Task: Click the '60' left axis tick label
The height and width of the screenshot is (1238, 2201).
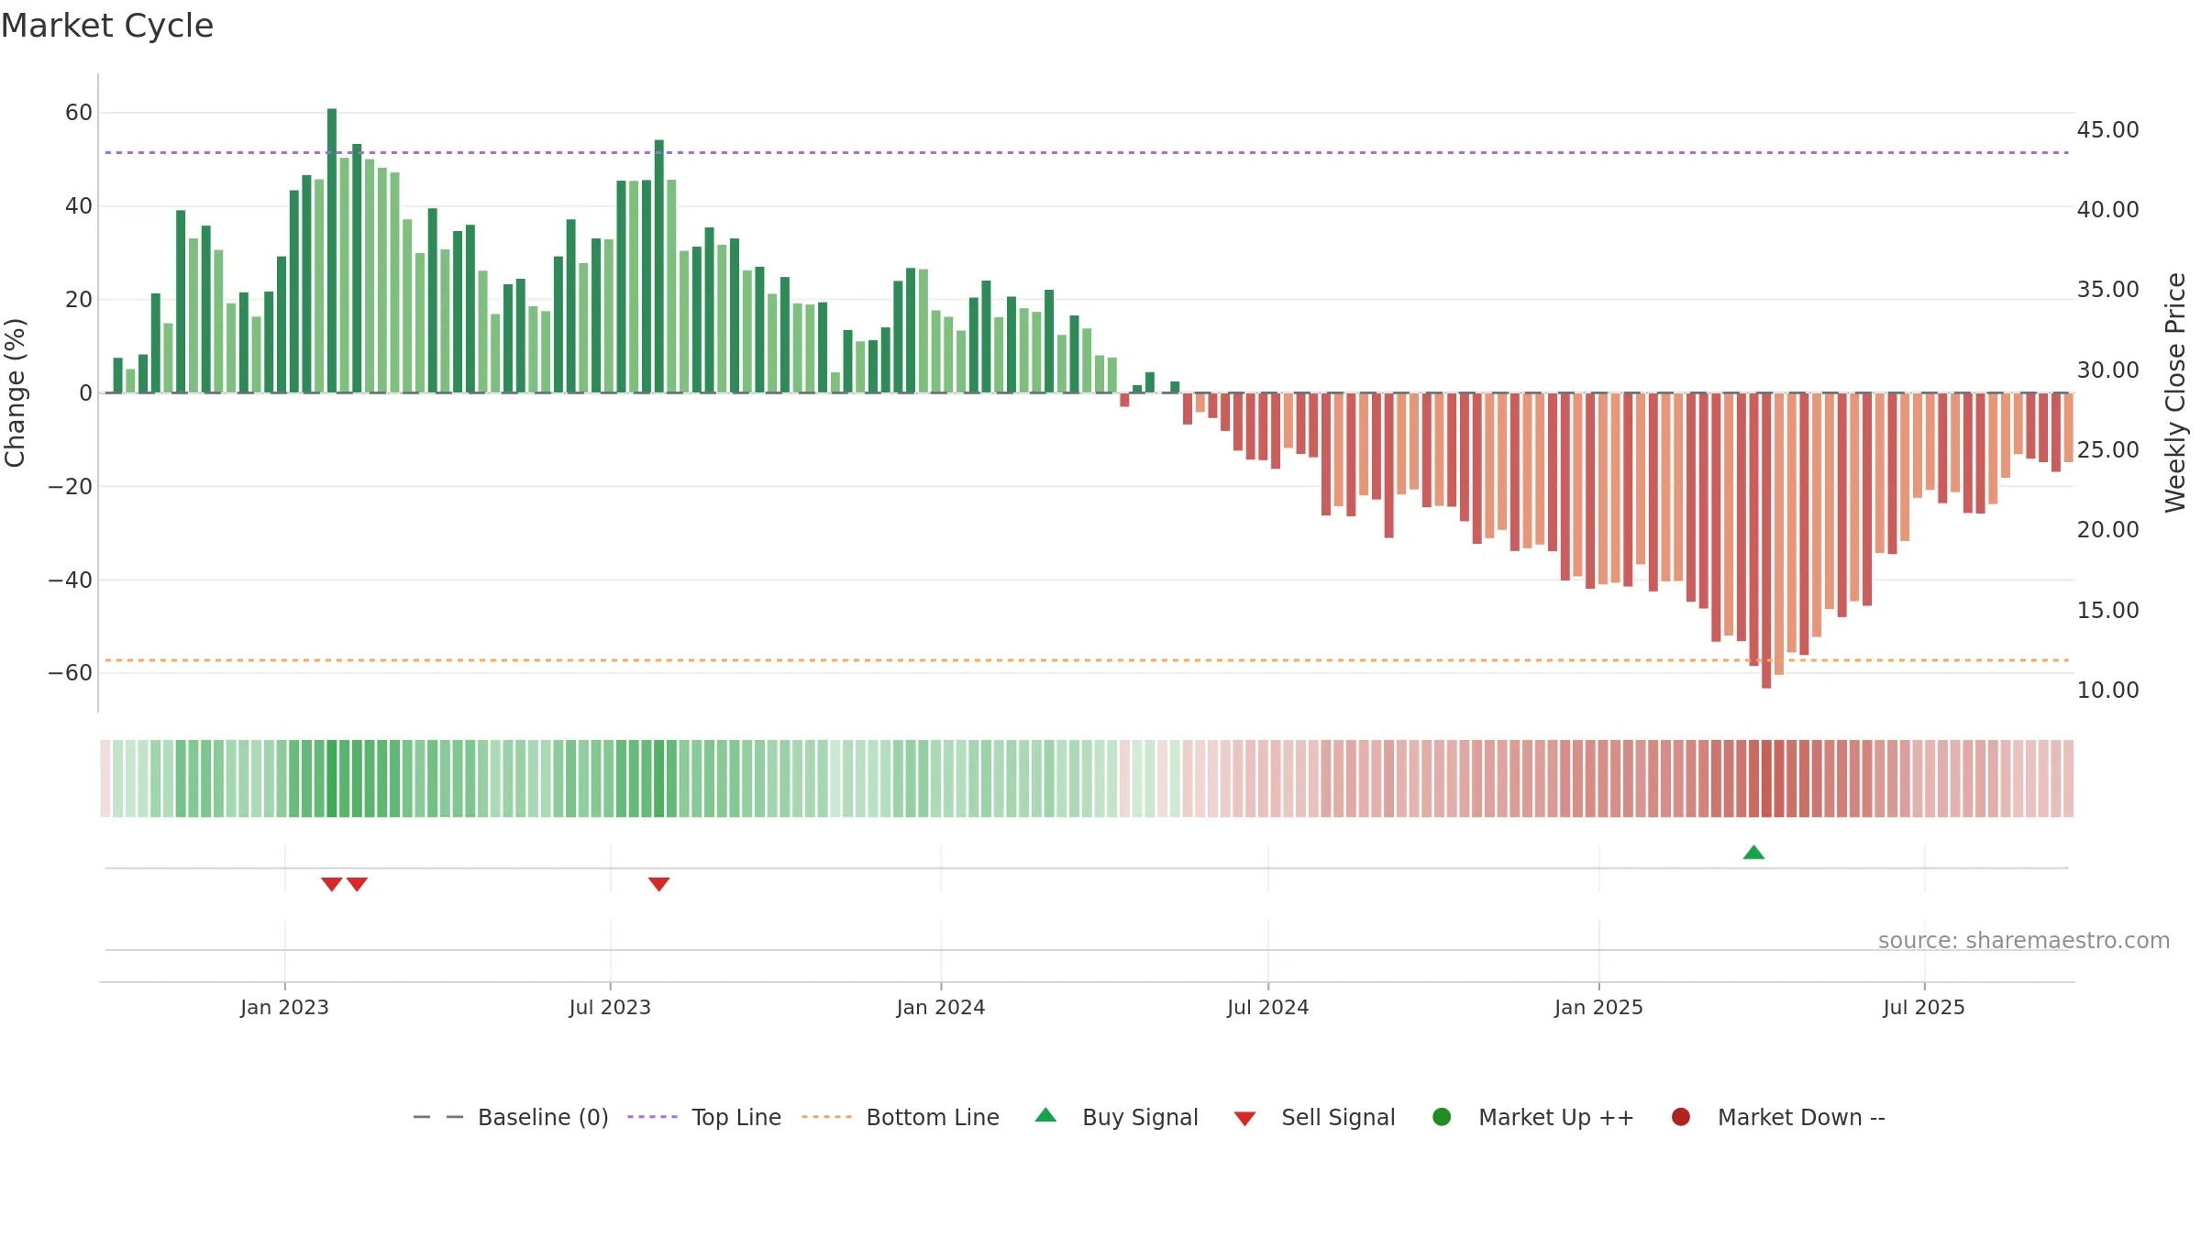Action: [x=79, y=113]
